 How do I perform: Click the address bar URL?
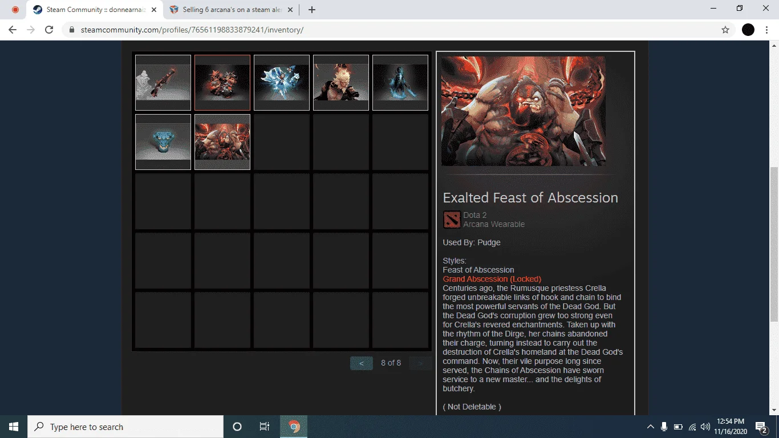point(192,30)
